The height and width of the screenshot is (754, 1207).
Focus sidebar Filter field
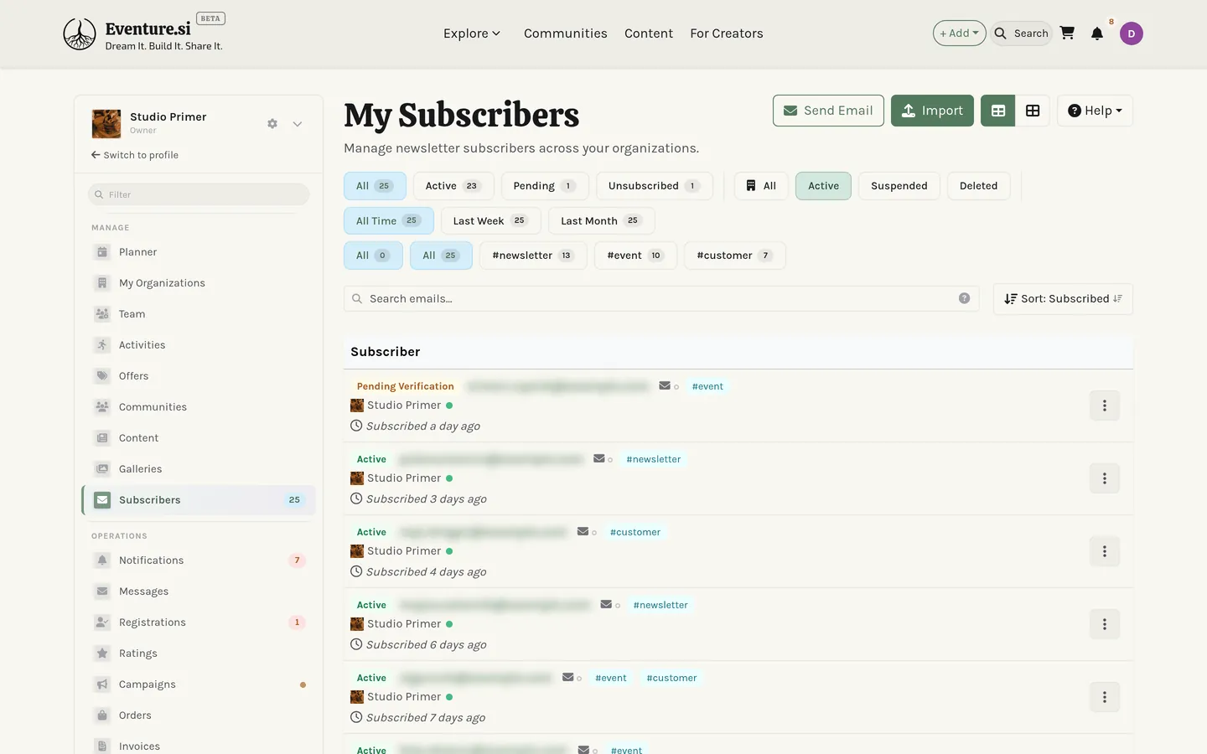point(199,194)
